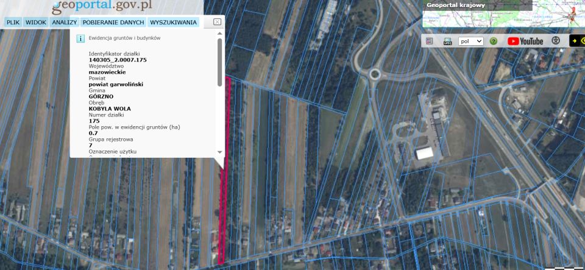Expand the language dropdown showing pol
The image size is (585, 270).
(x=471, y=41)
